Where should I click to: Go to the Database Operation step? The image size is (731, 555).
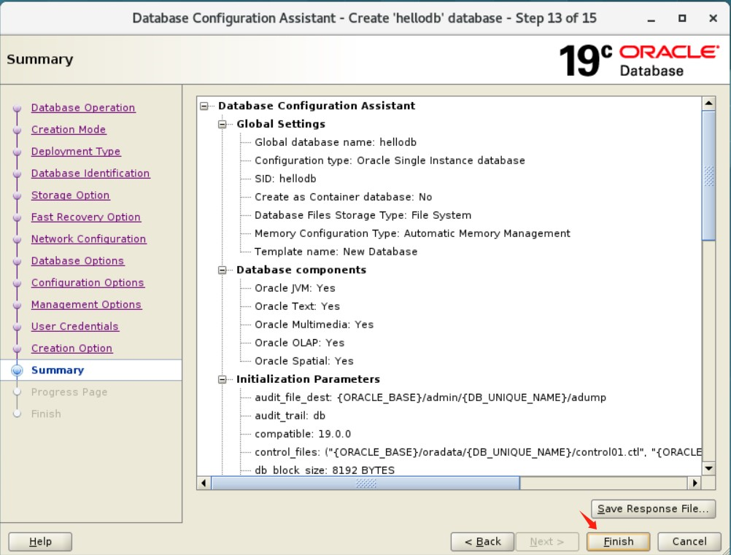pyautogui.click(x=83, y=108)
